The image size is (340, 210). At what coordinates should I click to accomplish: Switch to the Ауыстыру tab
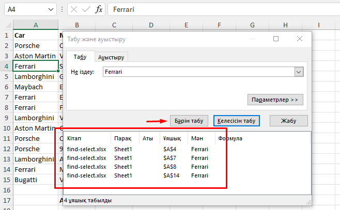[x=111, y=57]
